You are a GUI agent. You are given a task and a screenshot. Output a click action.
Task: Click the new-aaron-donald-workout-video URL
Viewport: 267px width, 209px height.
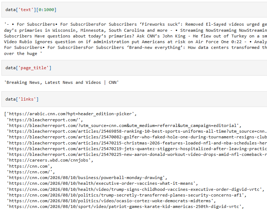point(137,154)
